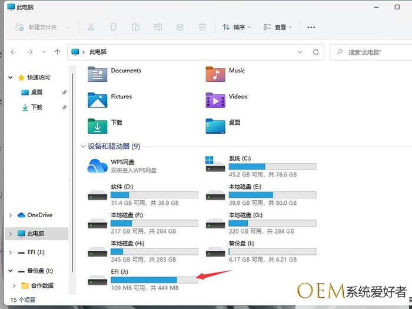Collapse the 快速访问 tree section
The height and width of the screenshot is (309, 412).
point(11,78)
